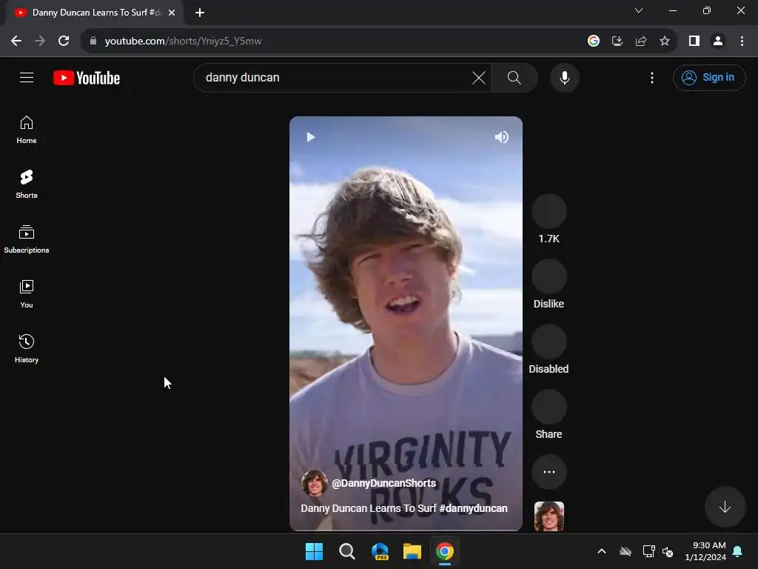Open a new Chrome tab

tap(200, 13)
